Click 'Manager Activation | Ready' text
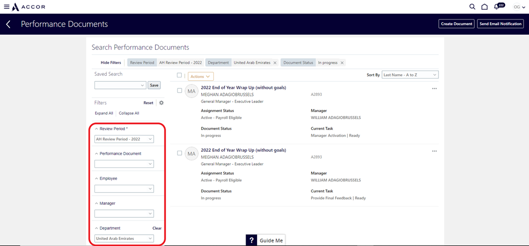 [335, 135]
